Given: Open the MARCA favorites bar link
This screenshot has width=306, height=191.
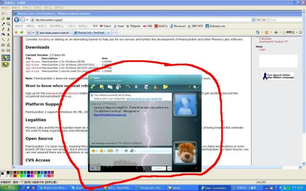Looking at the screenshot, I should [161, 26].
